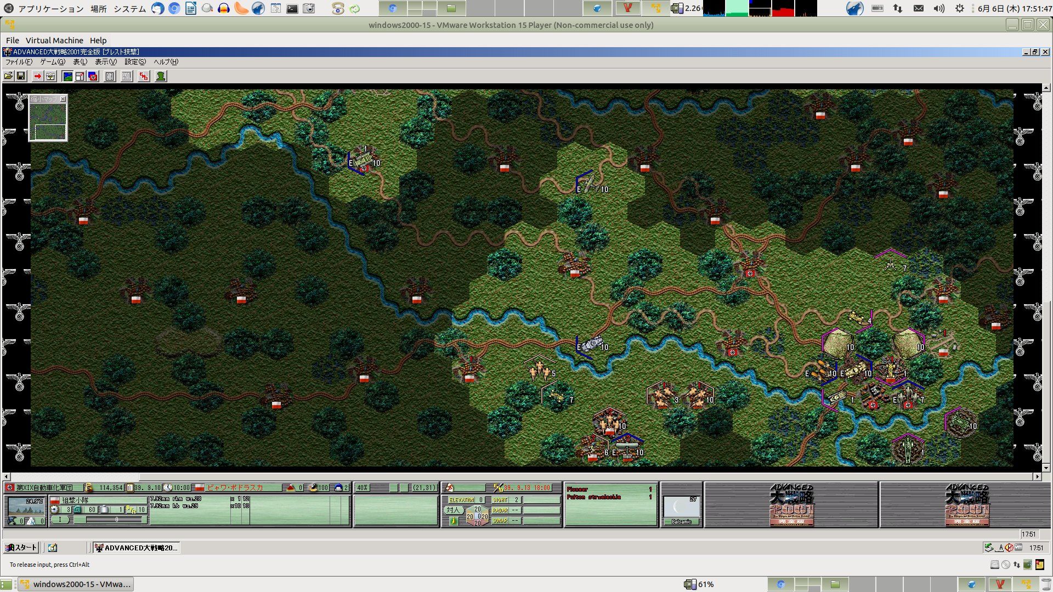
Task: Click the moon phase Balsamic panel
Action: click(x=681, y=510)
